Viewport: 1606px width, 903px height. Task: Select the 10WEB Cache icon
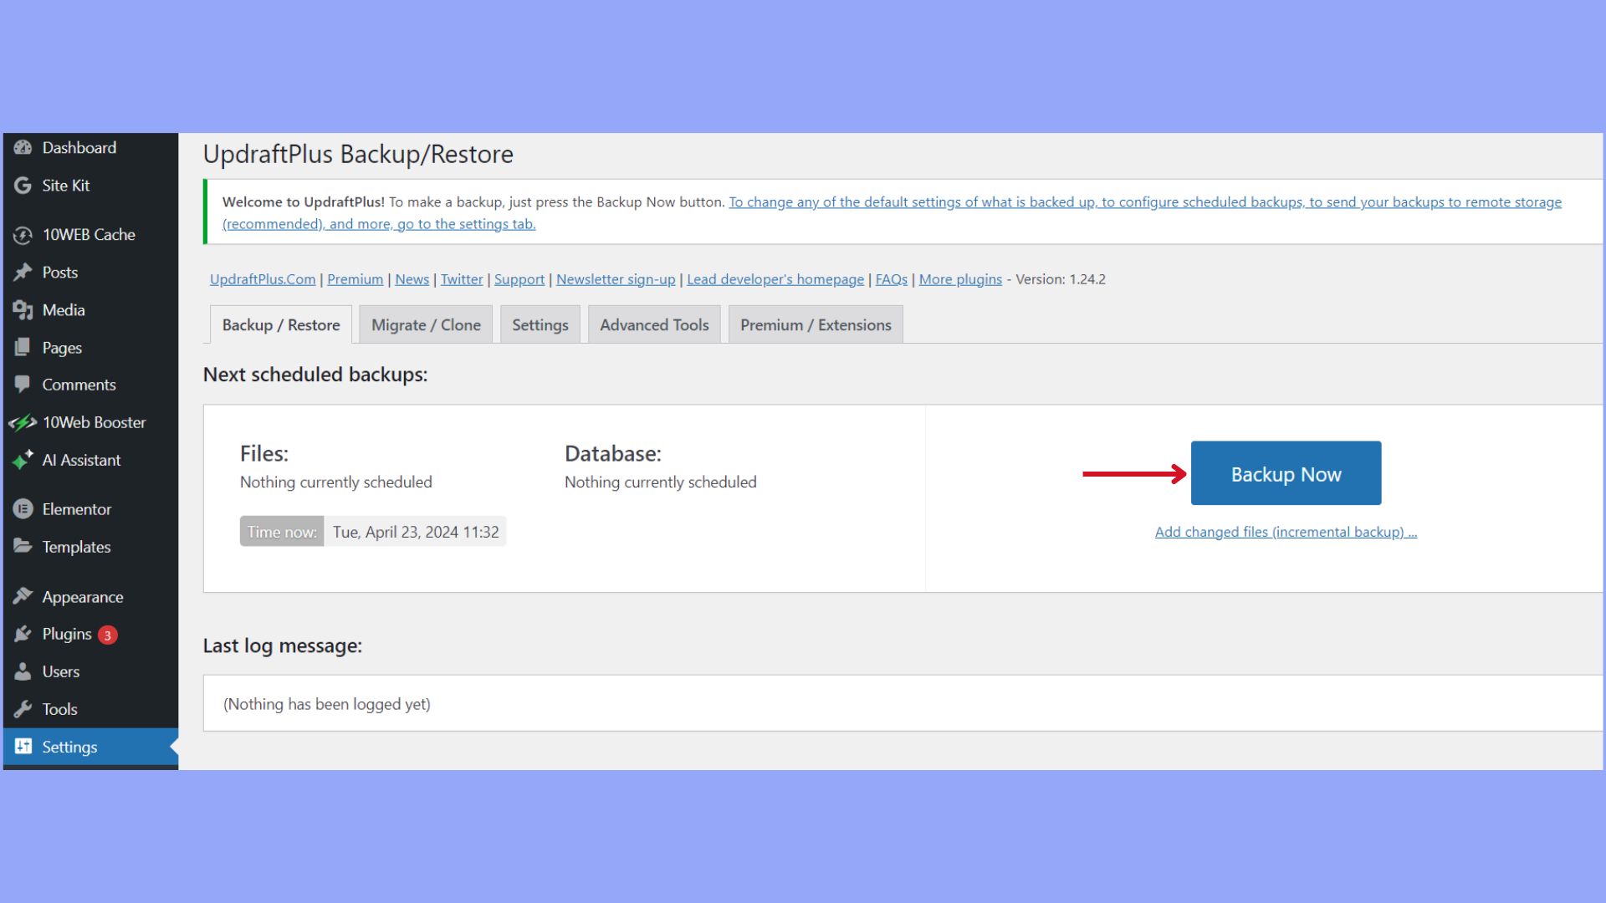click(23, 234)
